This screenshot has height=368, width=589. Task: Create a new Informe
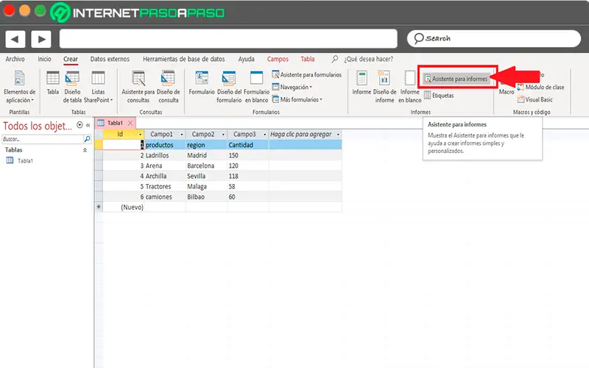361,83
